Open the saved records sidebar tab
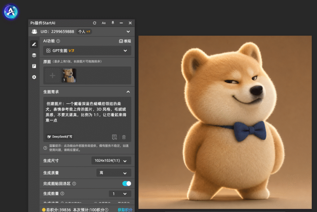 click(x=34, y=66)
